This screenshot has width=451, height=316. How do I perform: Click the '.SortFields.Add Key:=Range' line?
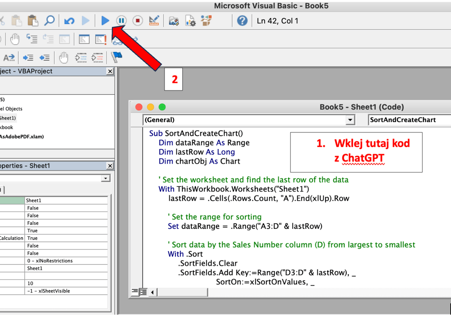click(267, 272)
